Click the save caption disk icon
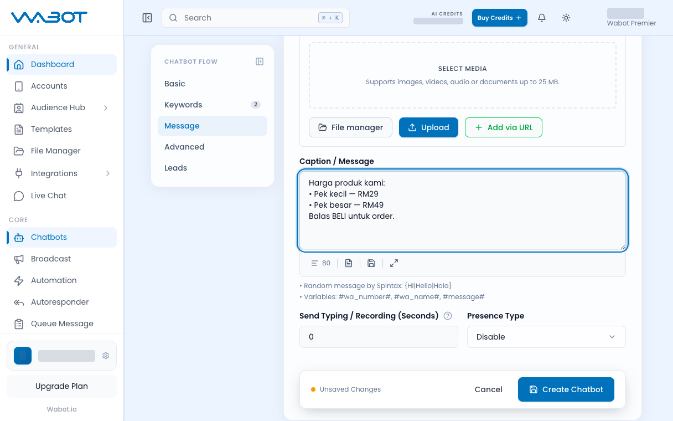 tap(371, 263)
